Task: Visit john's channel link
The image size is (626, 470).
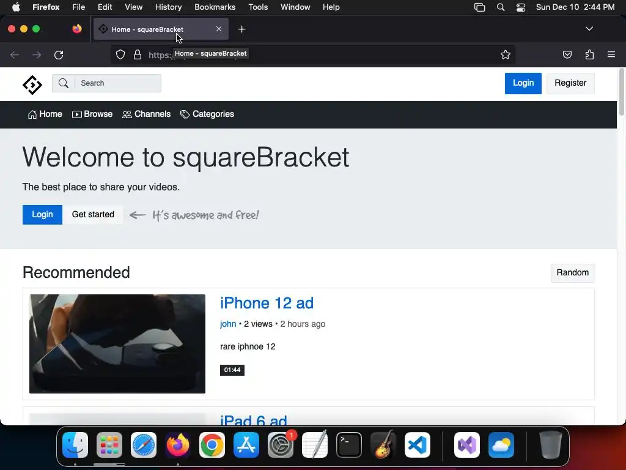Action: pos(228,324)
